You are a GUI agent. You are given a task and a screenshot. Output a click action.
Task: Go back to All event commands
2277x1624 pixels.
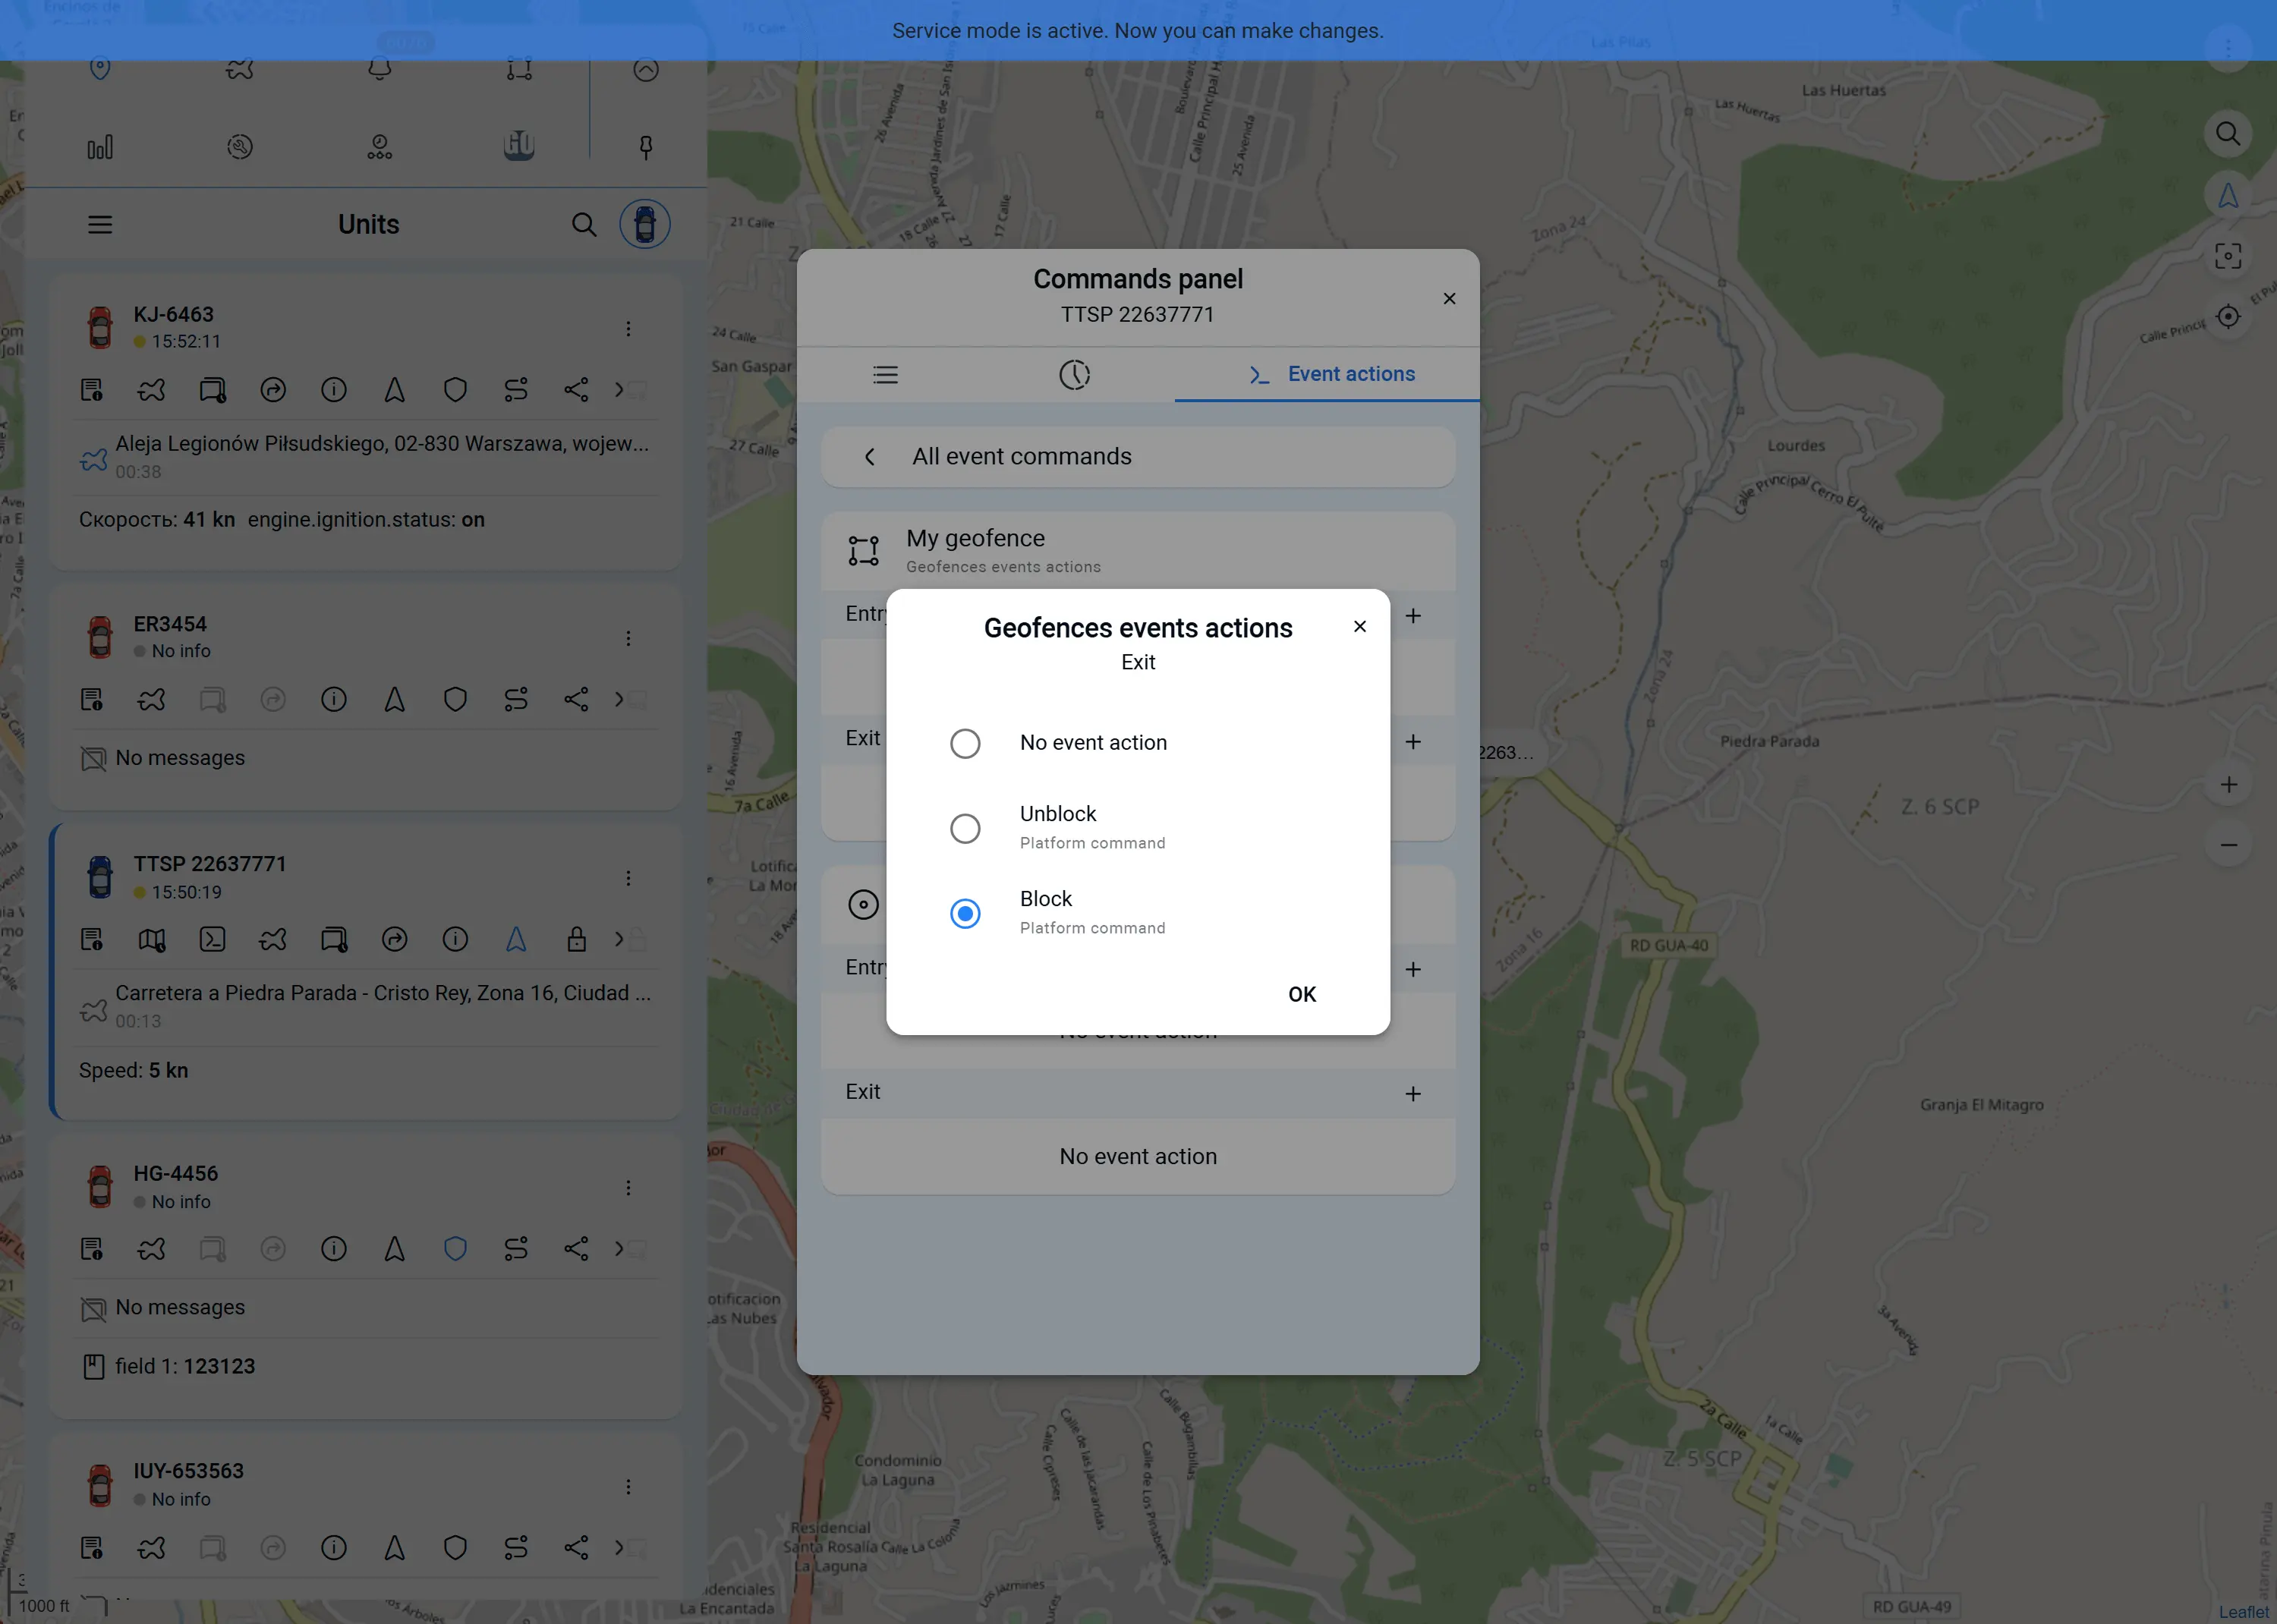point(870,457)
